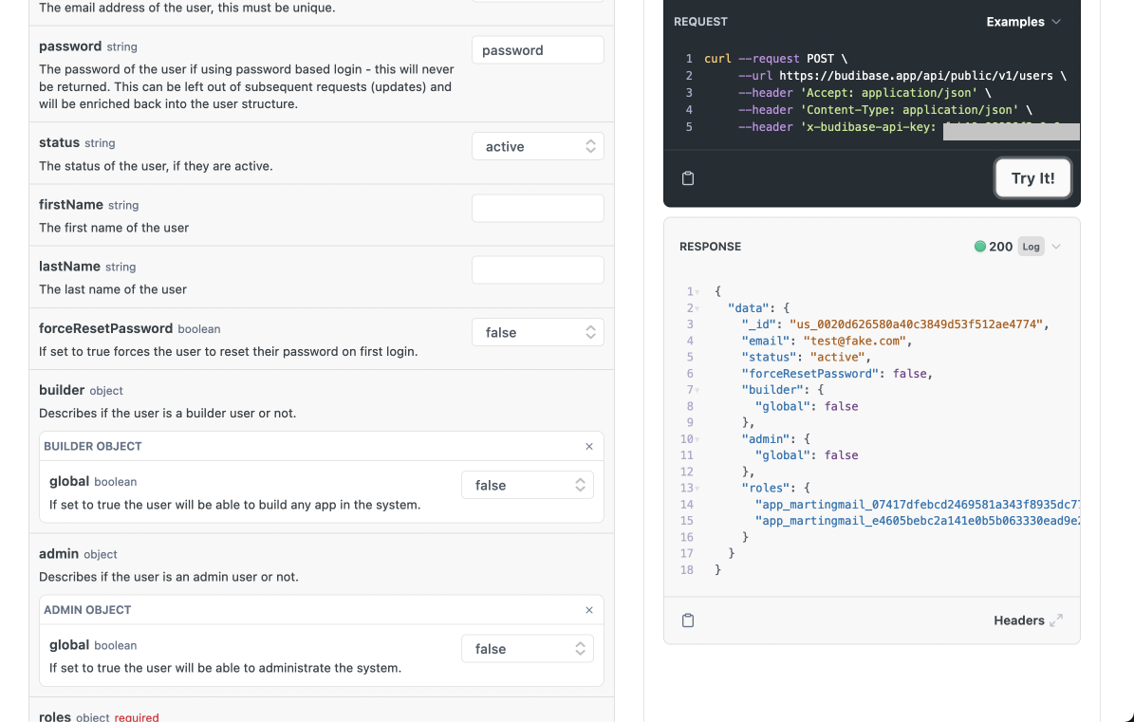Open builder global dropdown showing false
Screen dimensions: 1134x722
click(x=528, y=485)
